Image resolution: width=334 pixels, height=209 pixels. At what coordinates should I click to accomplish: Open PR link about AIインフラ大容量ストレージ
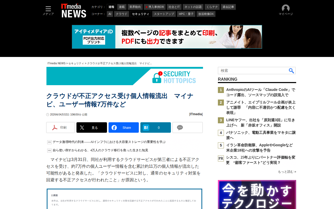(109, 142)
